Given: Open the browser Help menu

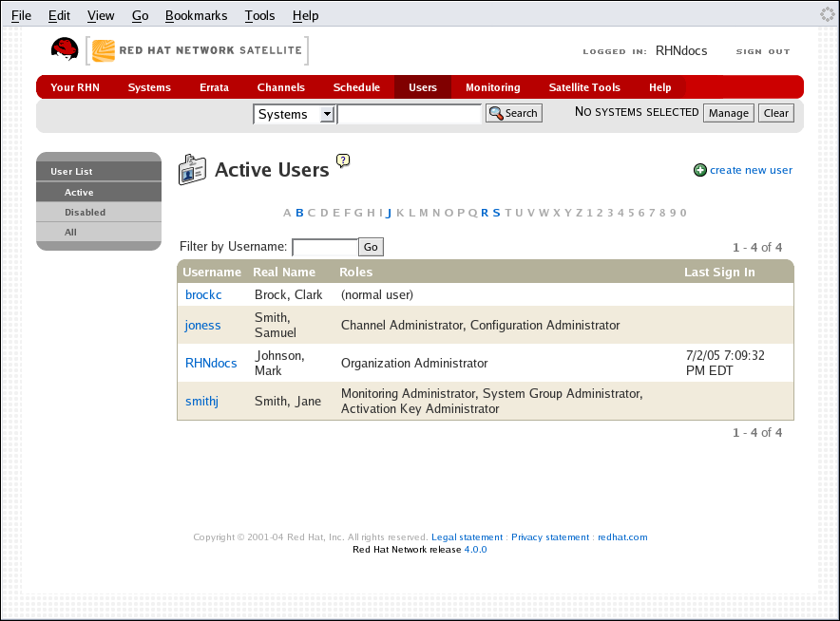Looking at the screenshot, I should click(x=305, y=15).
